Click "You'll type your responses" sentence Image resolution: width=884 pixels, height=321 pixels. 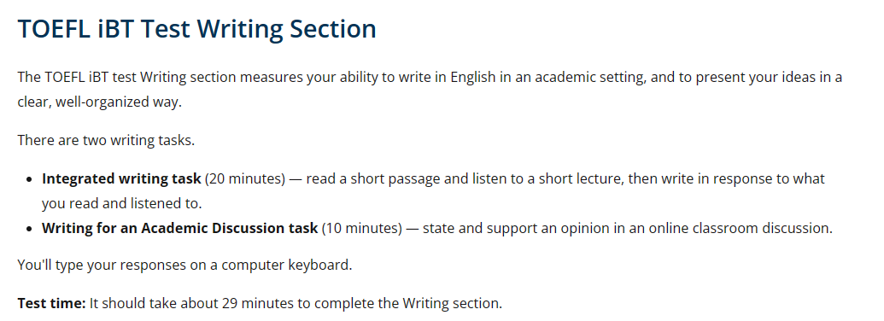click(x=185, y=265)
